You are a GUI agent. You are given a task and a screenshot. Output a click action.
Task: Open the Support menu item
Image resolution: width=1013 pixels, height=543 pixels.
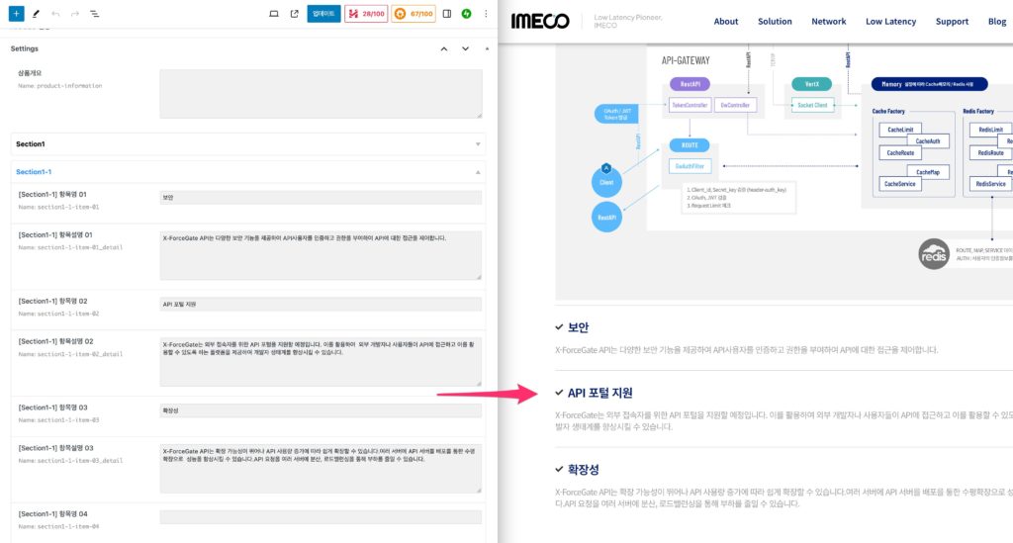[952, 22]
